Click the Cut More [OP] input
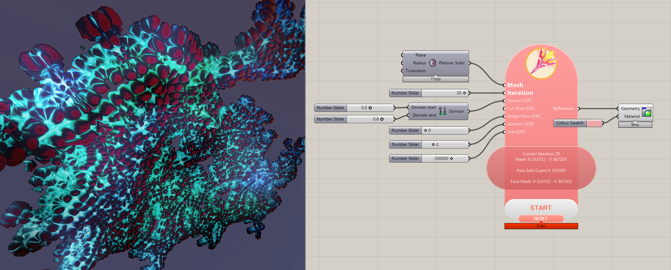The image size is (671, 270). tap(521, 109)
